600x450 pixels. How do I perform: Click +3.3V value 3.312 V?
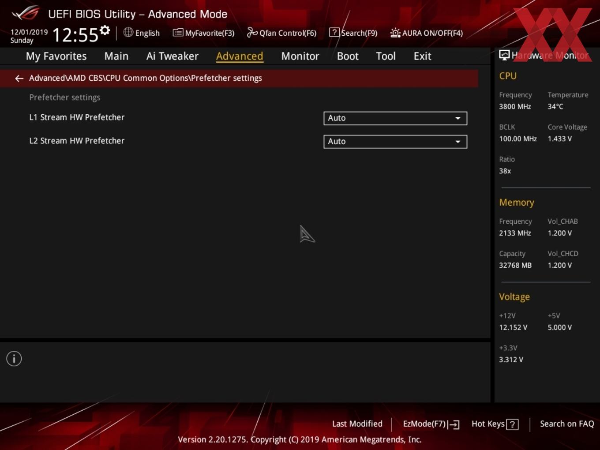tap(511, 360)
